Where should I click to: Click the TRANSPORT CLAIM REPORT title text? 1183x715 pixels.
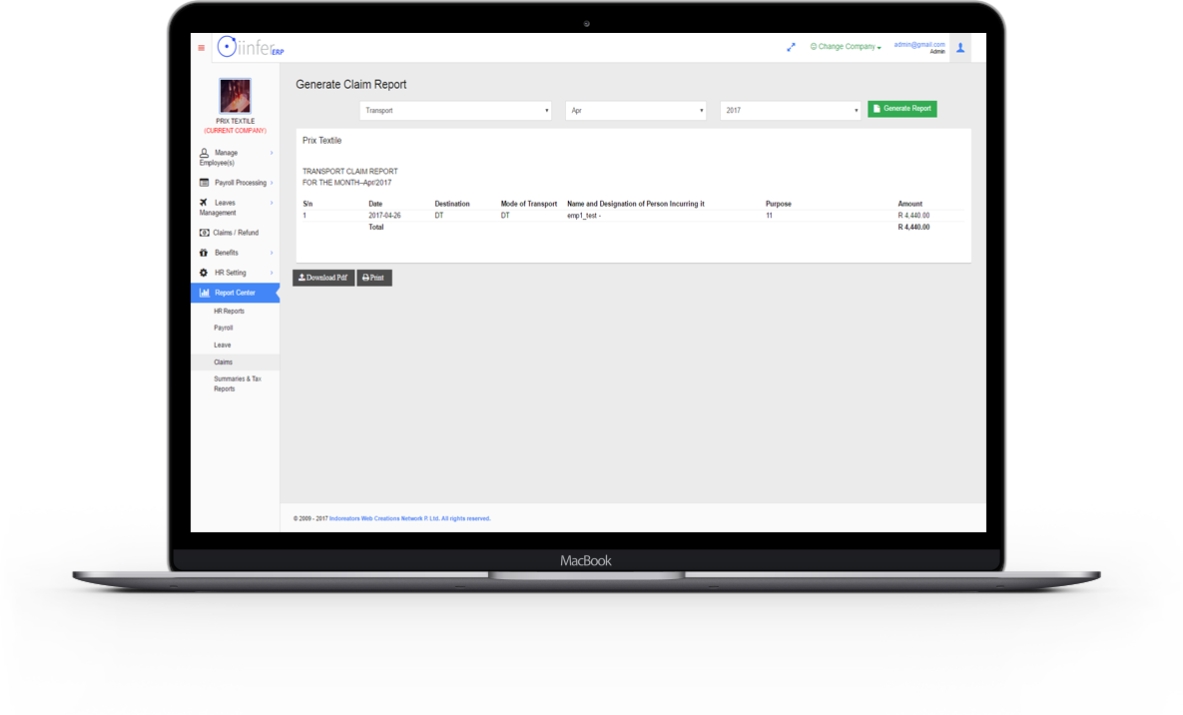point(350,172)
